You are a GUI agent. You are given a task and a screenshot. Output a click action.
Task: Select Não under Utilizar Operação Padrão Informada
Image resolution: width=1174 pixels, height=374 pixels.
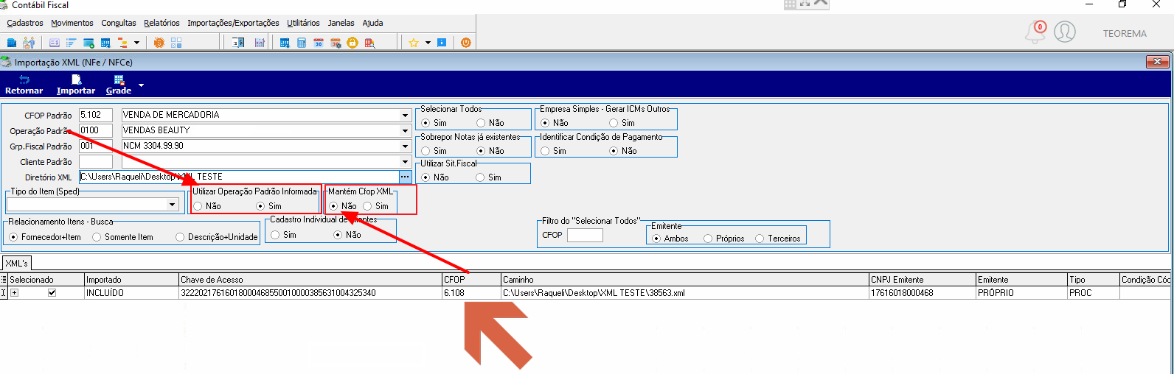click(x=198, y=206)
